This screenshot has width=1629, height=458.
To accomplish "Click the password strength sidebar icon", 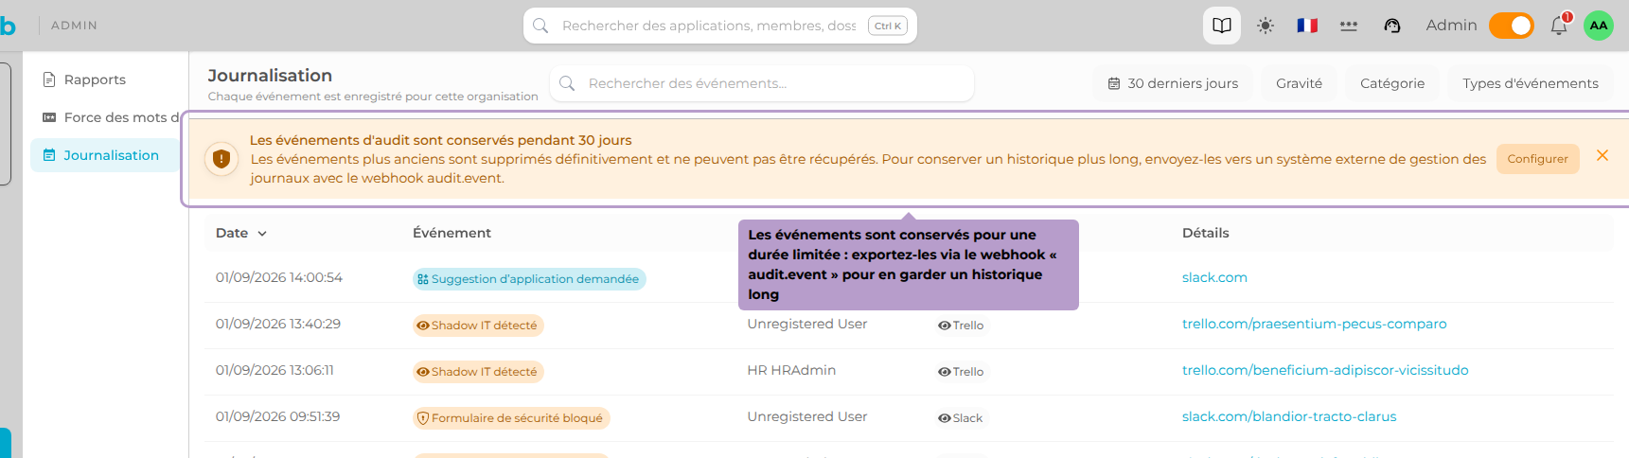I will pyautogui.click(x=49, y=117).
